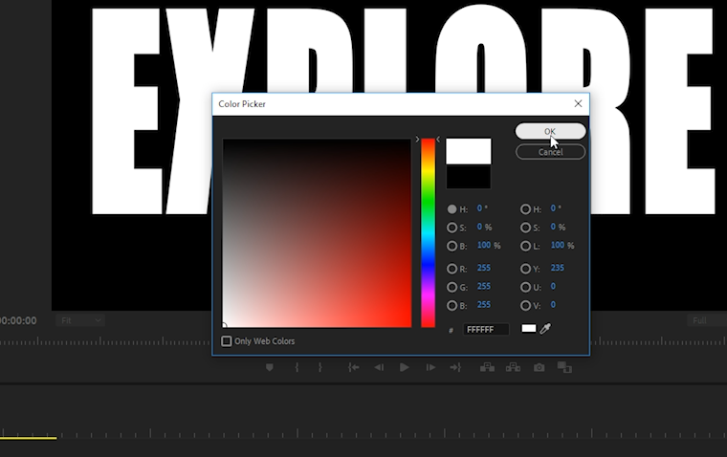This screenshot has width=727, height=457.
Task: Select HSL Lightness radio button
Action: [x=525, y=246]
